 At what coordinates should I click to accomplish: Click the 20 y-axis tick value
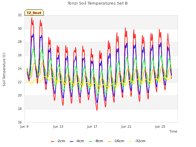(x=20, y=96)
